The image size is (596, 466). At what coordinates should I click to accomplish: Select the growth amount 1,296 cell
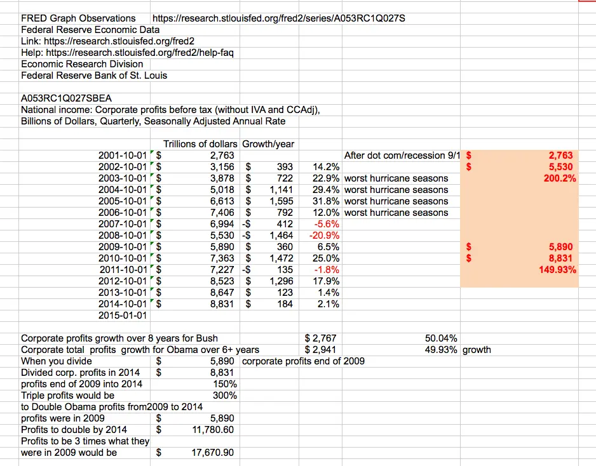pos(281,281)
